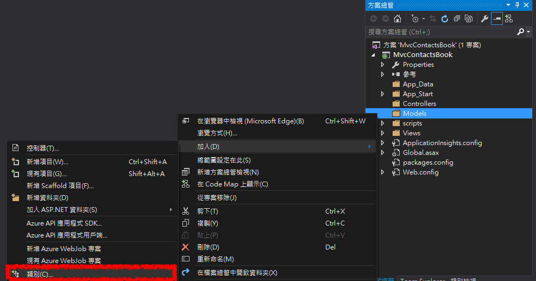Select 重新命名(M) in the context menu
This screenshot has width=536, height=281.
click(215, 259)
